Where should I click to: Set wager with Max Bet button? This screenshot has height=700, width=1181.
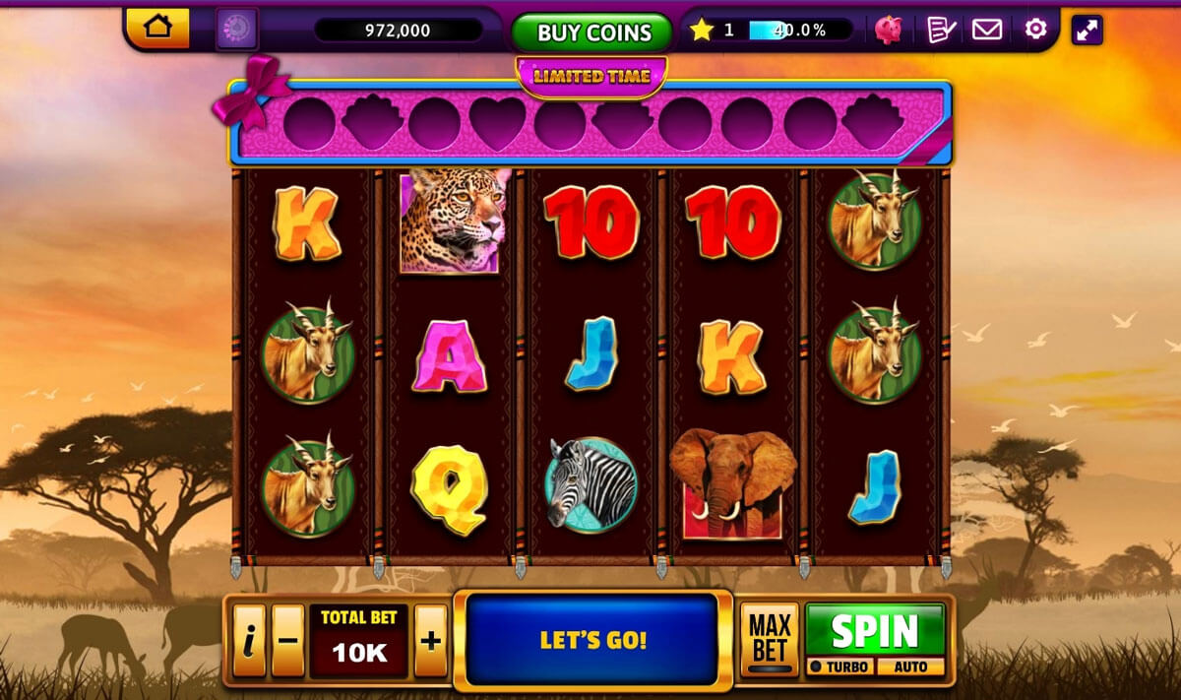coord(769,638)
